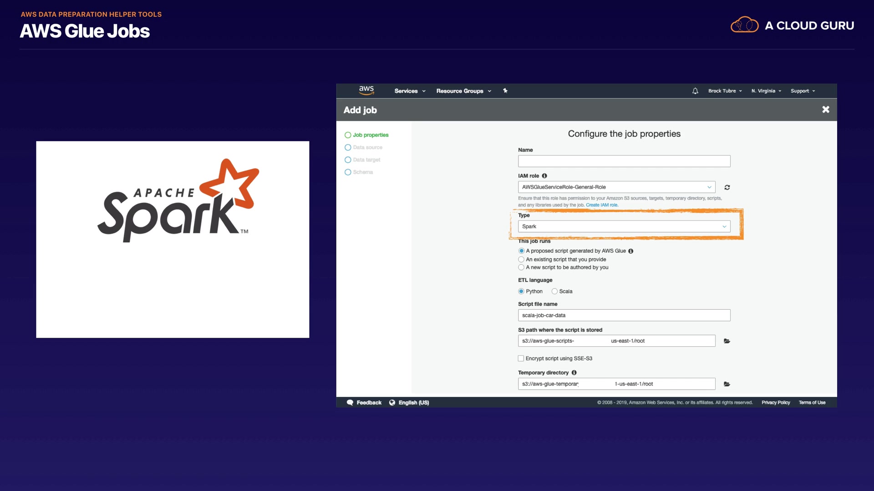Click the Create IAM role link
The width and height of the screenshot is (874, 491).
(602, 205)
